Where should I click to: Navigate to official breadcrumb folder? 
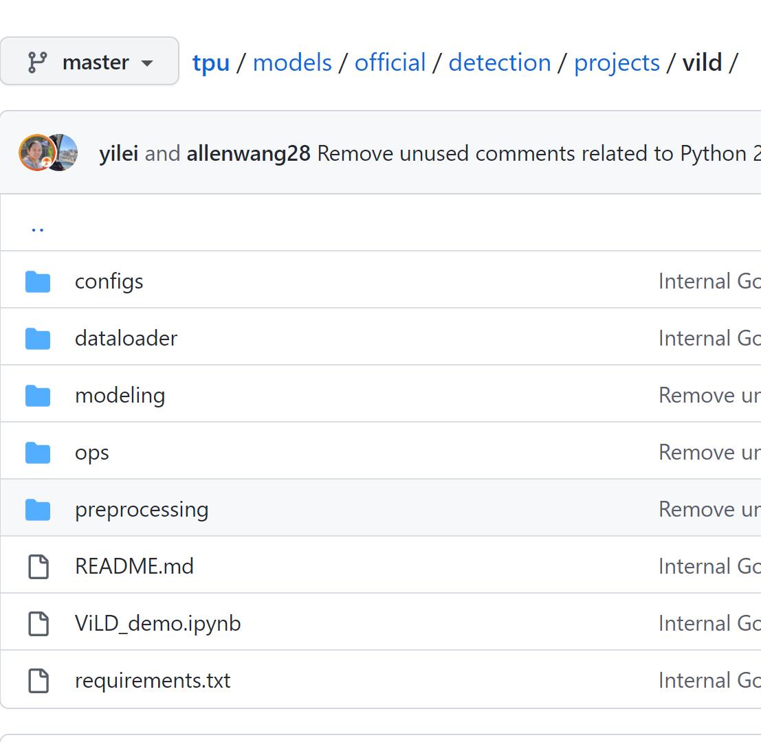(390, 63)
